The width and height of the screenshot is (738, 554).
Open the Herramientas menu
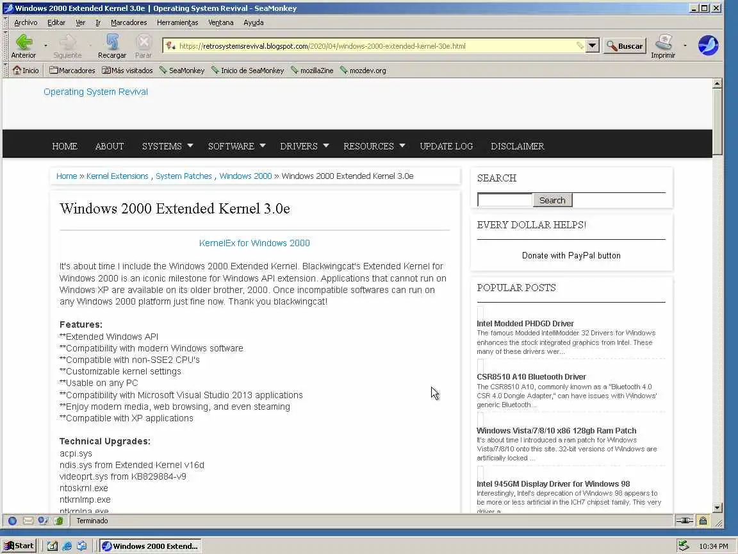click(177, 22)
